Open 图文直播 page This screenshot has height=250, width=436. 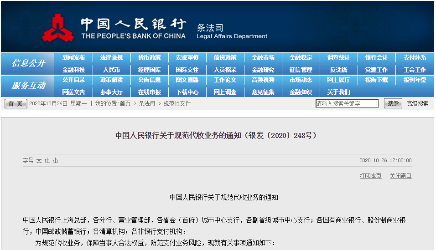[x=187, y=80]
